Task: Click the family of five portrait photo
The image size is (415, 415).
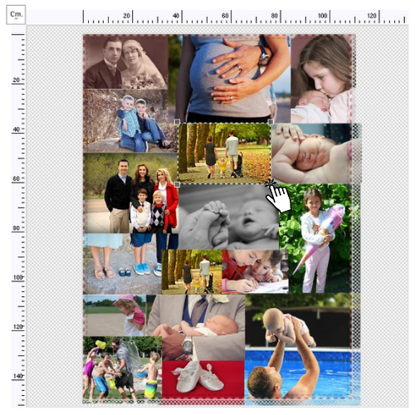Action: (x=131, y=193)
